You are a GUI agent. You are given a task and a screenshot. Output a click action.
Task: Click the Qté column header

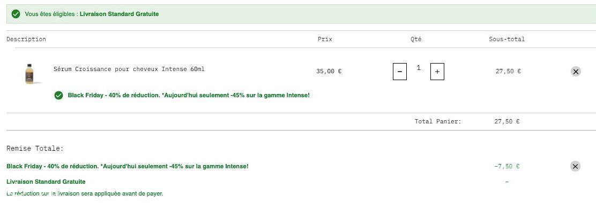[x=416, y=39]
